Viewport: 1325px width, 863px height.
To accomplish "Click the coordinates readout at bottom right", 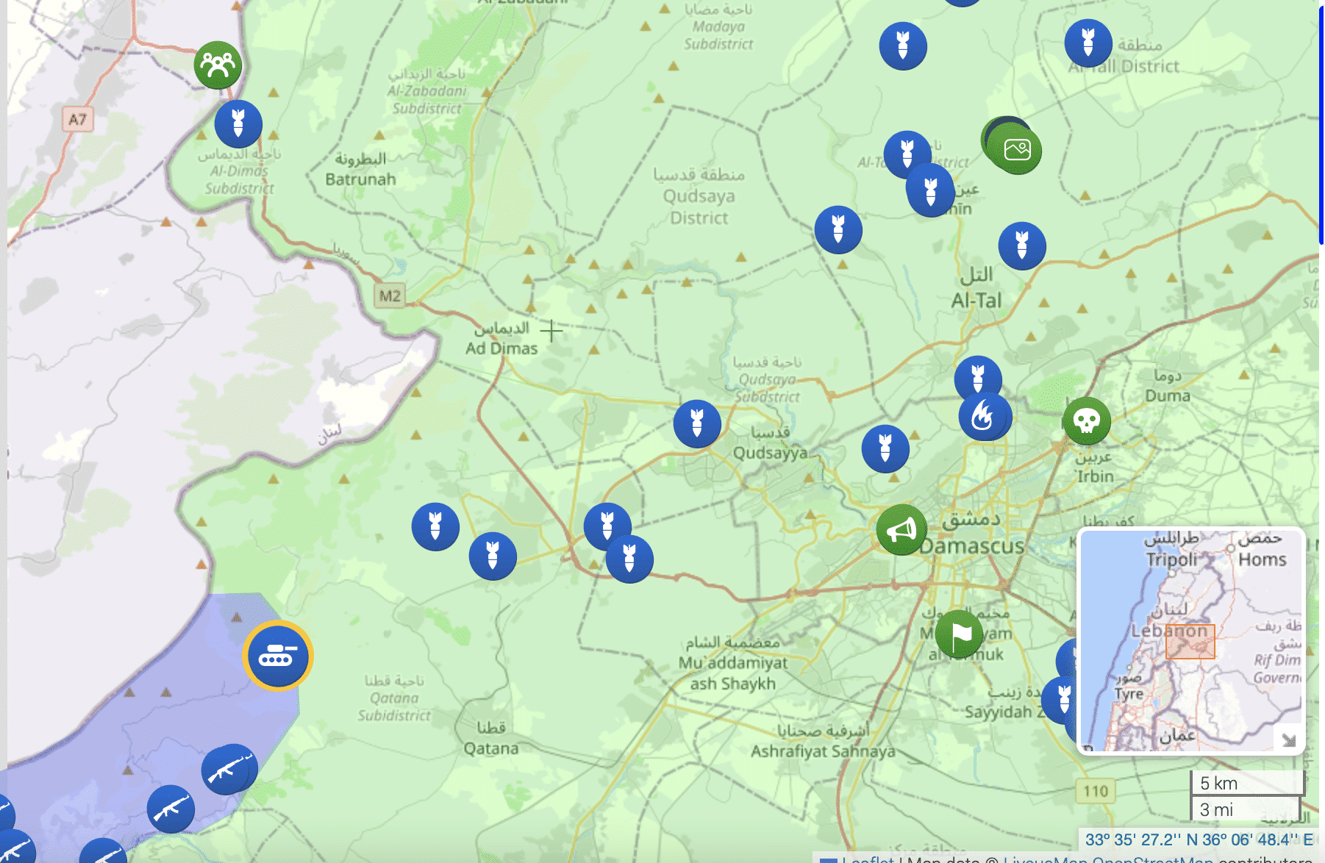I will pos(1199,839).
